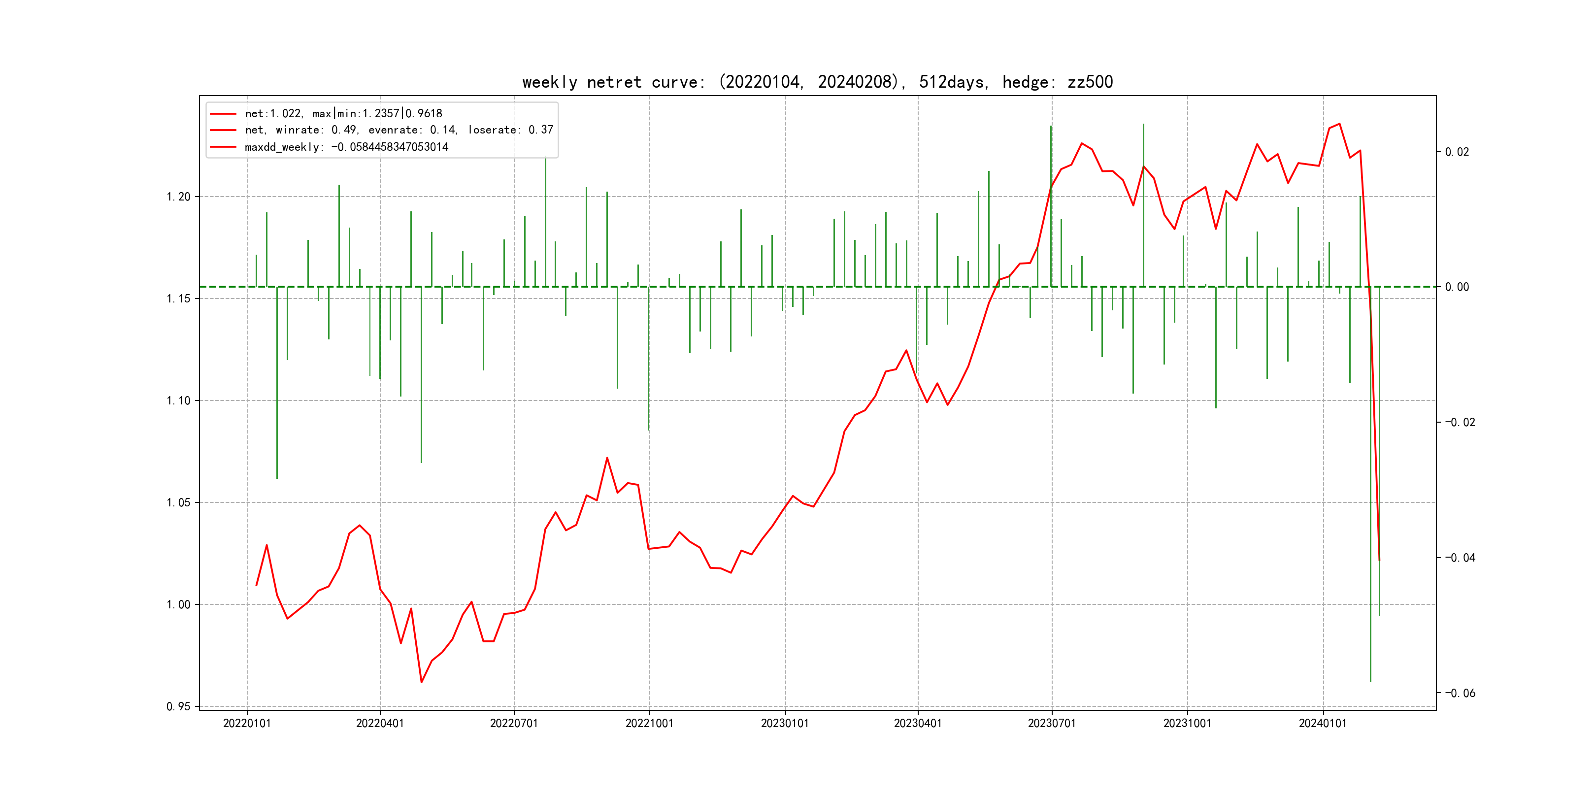Select the 20220701 x-axis date label
1596x798 pixels.
click(514, 724)
